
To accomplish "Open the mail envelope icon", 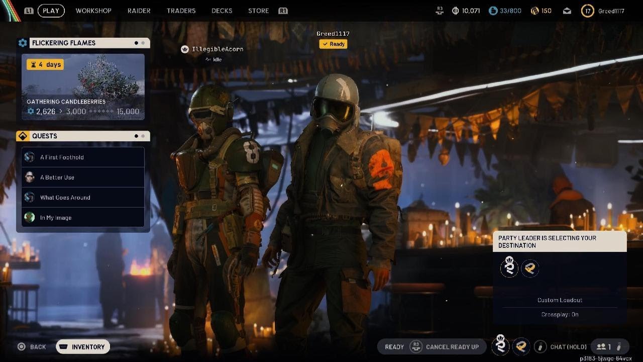I will point(567,11).
